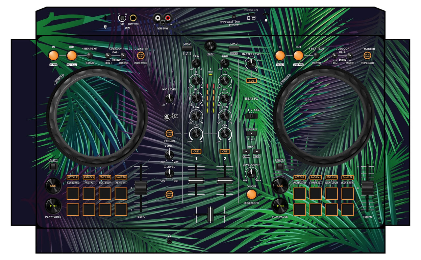Click the channel 2 volume fader
421x260 pixels.
click(x=225, y=181)
